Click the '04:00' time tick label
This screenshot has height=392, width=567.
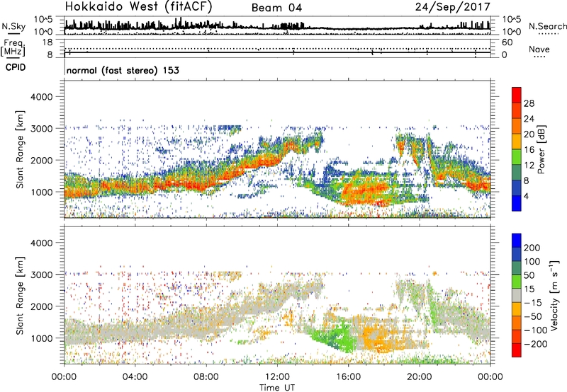[135, 377]
